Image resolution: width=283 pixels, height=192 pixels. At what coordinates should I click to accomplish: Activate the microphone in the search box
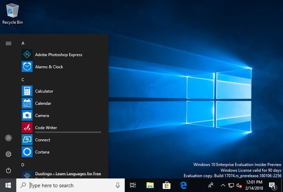tap(117, 185)
